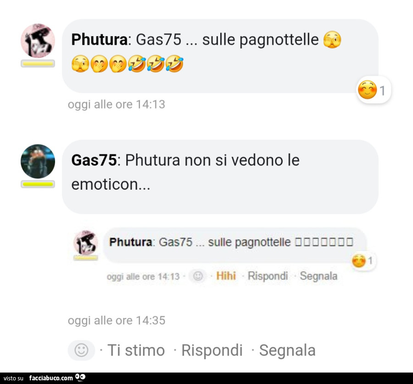Click smiley reaction picker beside Ti stimo
413x384 pixels.
pyautogui.click(x=81, y=350)
